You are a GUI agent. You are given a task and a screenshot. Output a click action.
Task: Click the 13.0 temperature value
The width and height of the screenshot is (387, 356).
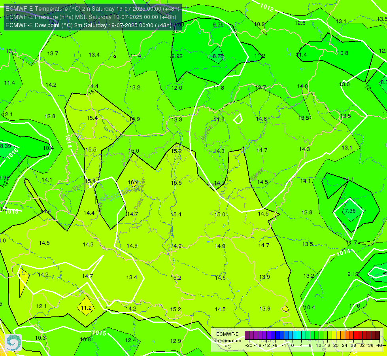click(344, 84)
